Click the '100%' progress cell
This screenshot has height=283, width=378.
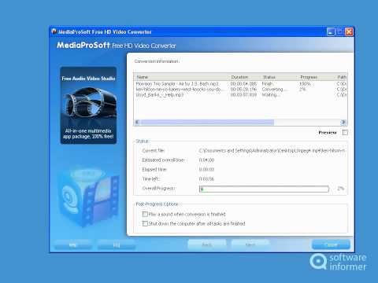305,83
